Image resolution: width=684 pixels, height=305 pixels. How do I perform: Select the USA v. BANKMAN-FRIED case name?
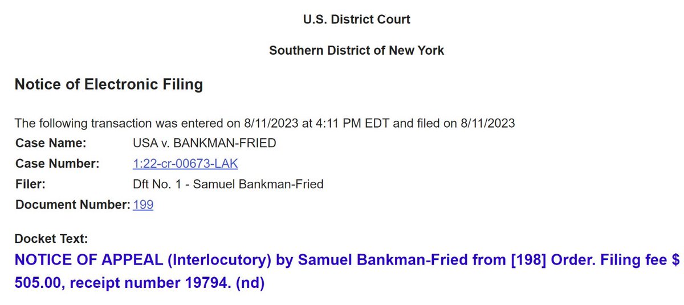click(204, 143)
